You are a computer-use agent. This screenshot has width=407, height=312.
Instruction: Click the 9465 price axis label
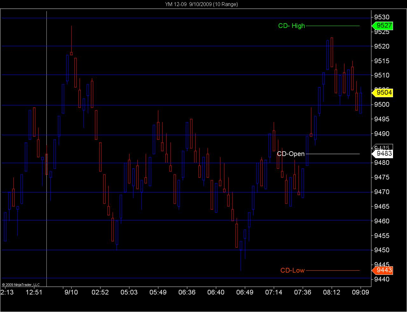pos(382,207)
